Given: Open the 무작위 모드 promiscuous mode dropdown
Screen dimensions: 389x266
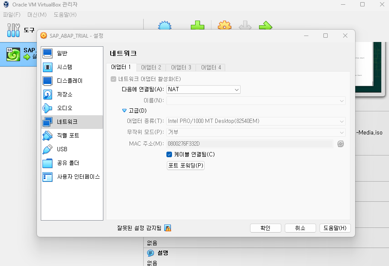Looking at the screenshot, I should (x=256, y=132).
